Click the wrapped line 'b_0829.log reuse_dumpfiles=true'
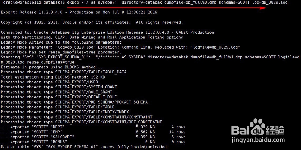 tap(37, 62)
